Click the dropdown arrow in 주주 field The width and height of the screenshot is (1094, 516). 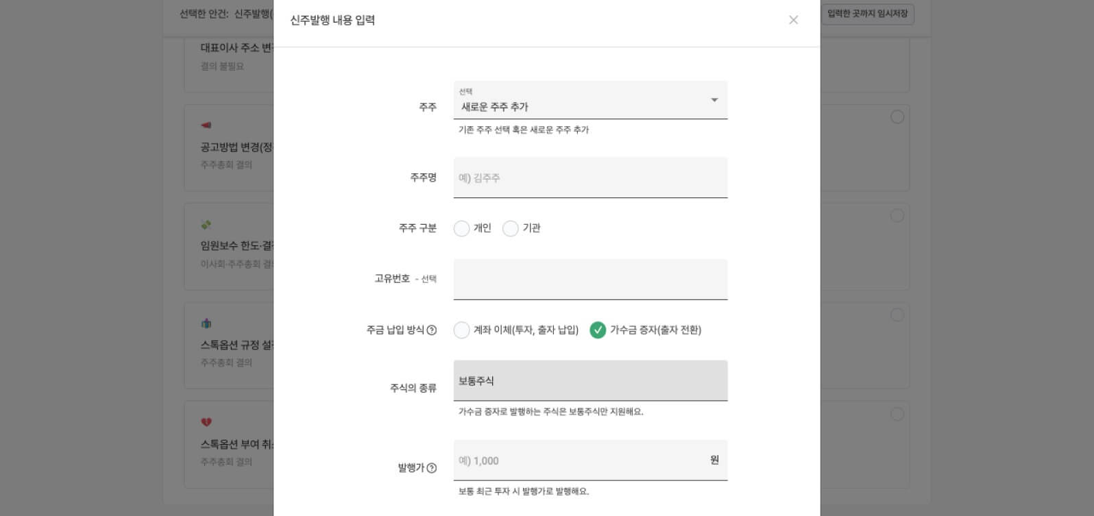point(714,100)
